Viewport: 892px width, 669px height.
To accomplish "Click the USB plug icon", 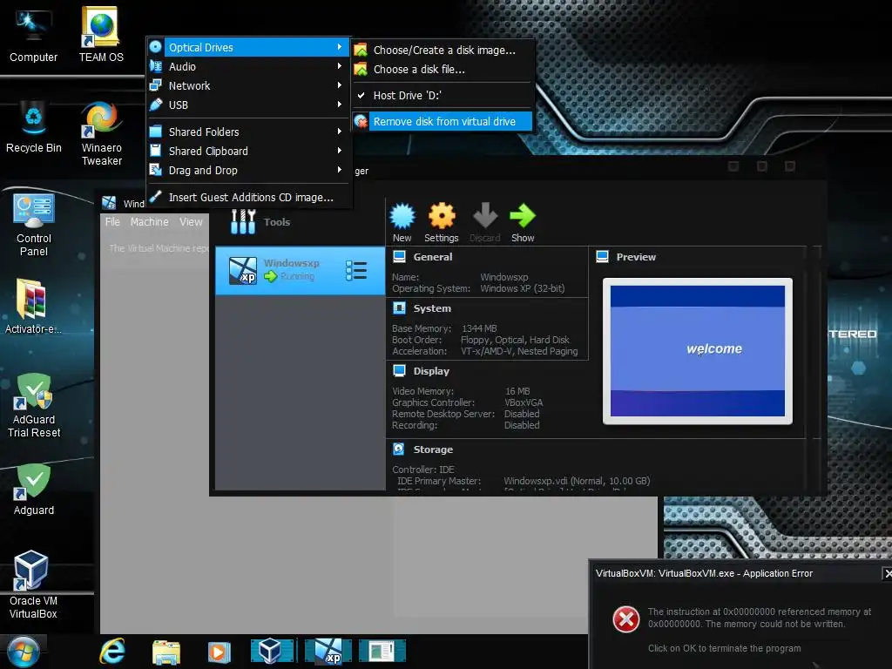I will click(x=155, y=105).
